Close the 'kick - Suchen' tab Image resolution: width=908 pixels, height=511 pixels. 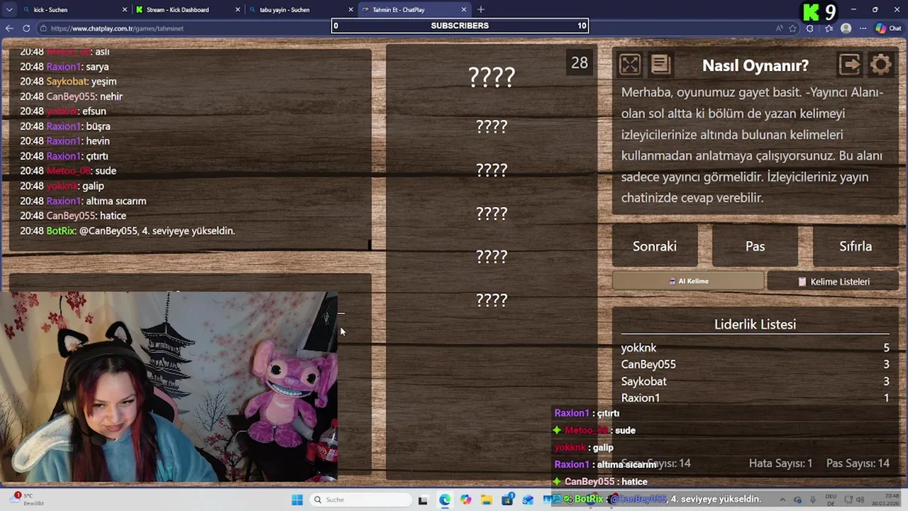(125, 10)
